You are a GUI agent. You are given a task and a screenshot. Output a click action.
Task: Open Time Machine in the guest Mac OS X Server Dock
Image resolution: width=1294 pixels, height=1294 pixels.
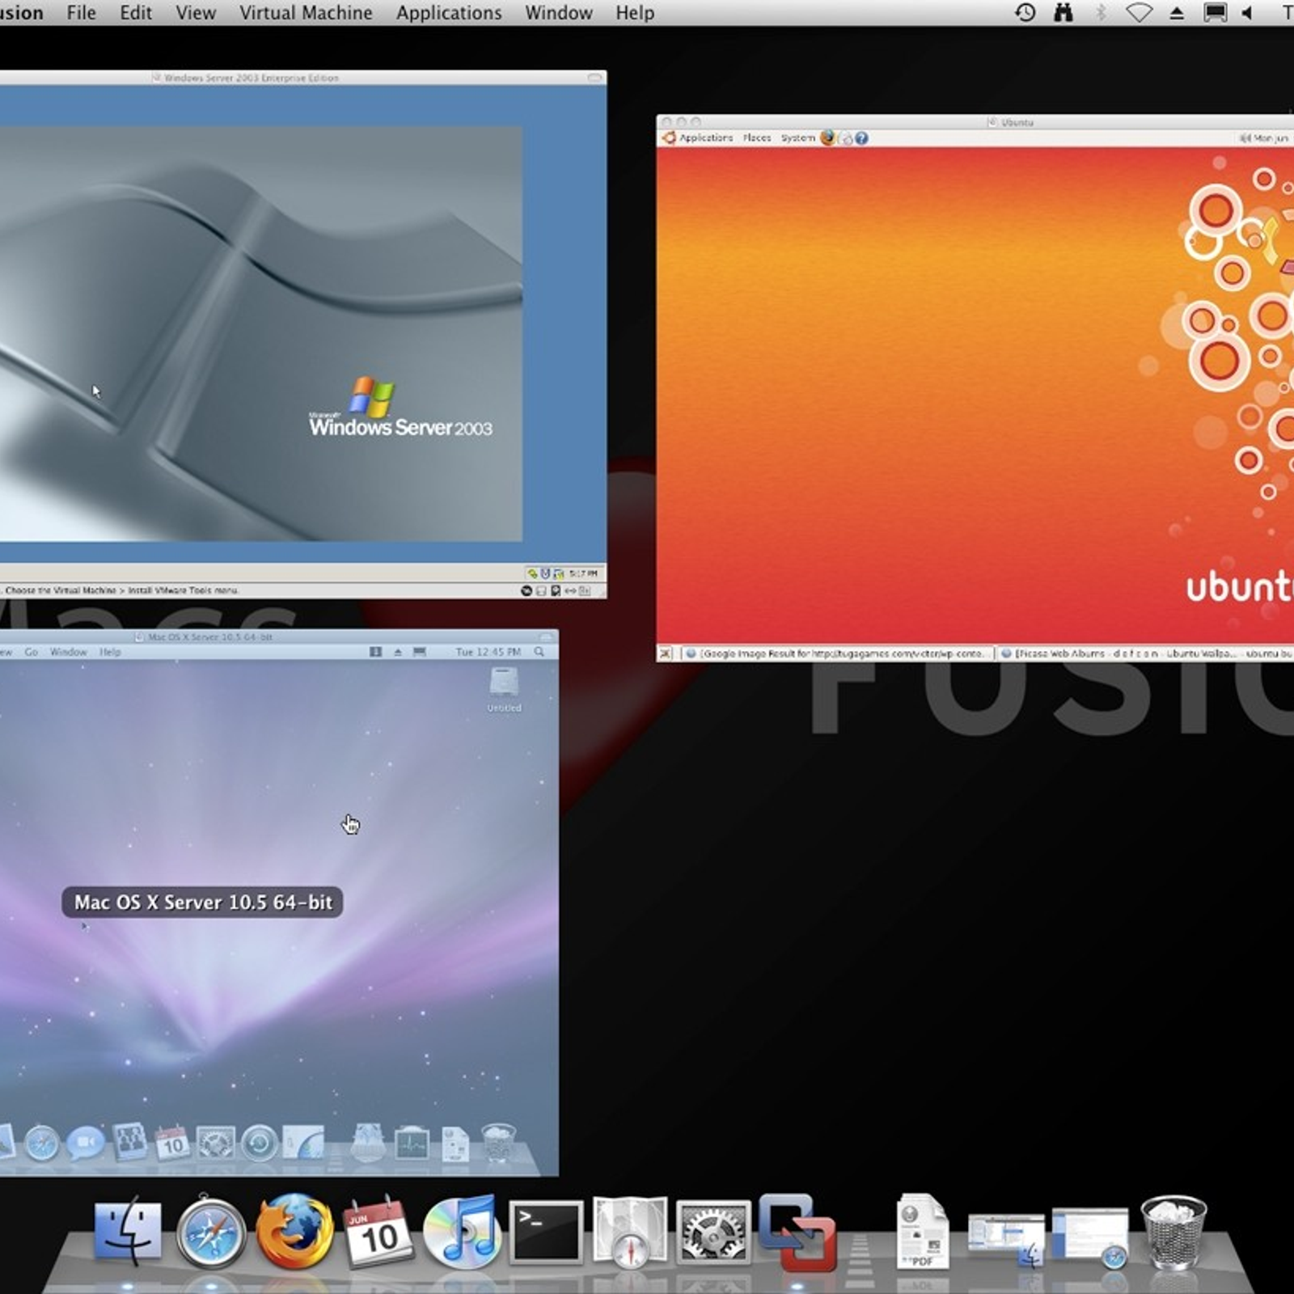tap(260, 1144)
